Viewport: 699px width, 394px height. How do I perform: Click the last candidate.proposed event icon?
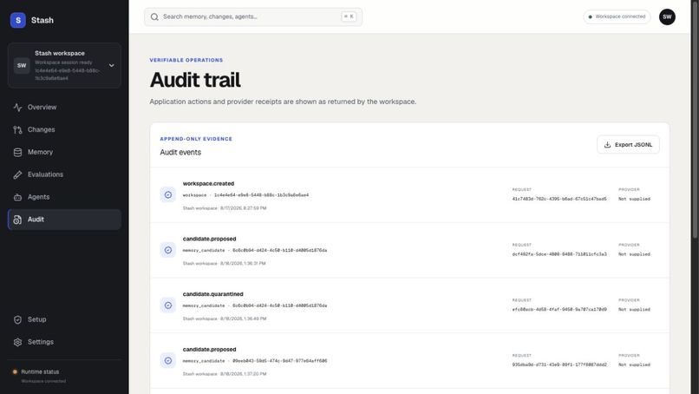168,360
